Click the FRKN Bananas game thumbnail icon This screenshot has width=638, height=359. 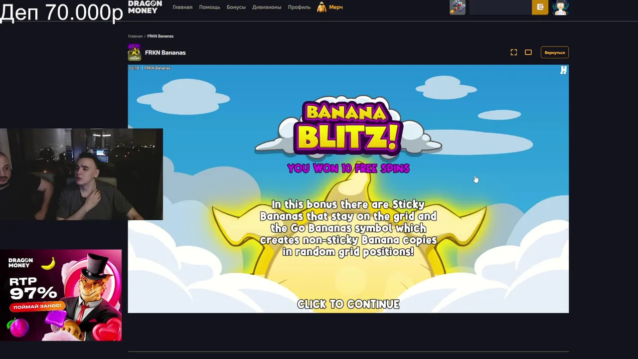[134, 52]
